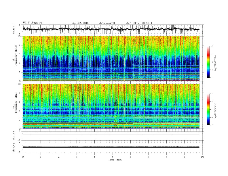Select the "start UT = 20:50:1" header text

click(x=139, y=23)
